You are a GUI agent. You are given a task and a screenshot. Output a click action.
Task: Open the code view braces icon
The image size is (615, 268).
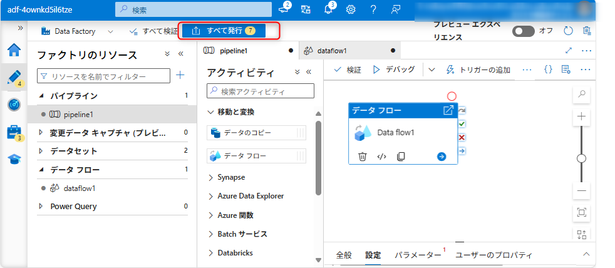coord(549,70)
